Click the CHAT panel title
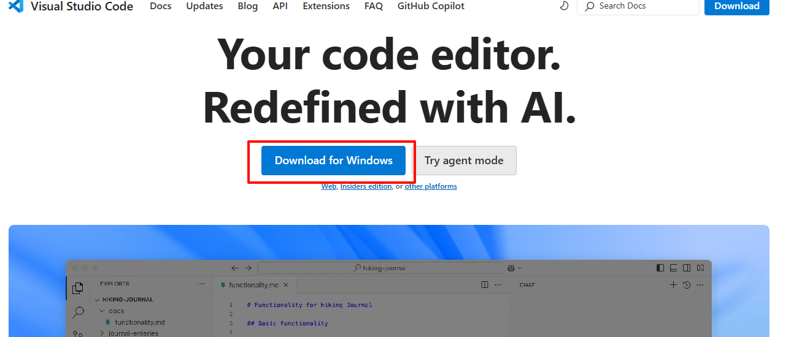The height and width of the screenshot is (337, 810). [527, 285]
